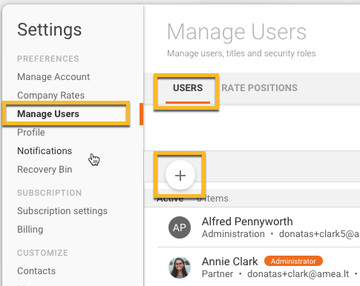Click Alfred Pennyworth's email address

[319, 234]
